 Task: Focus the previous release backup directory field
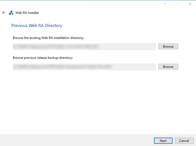84,67
